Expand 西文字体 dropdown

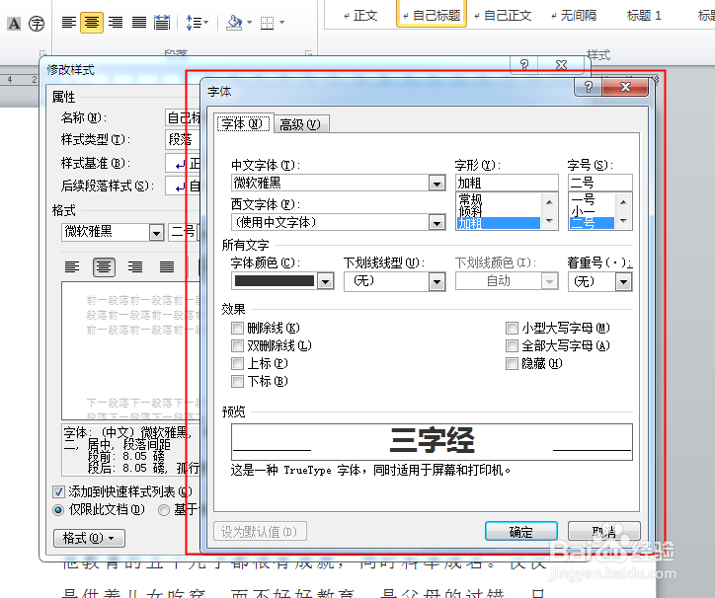(437, 223)
